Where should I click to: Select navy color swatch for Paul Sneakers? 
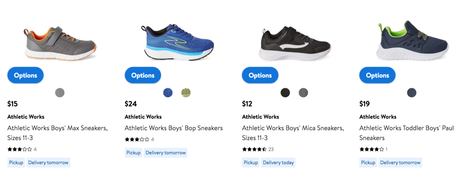tap(411, 93)
